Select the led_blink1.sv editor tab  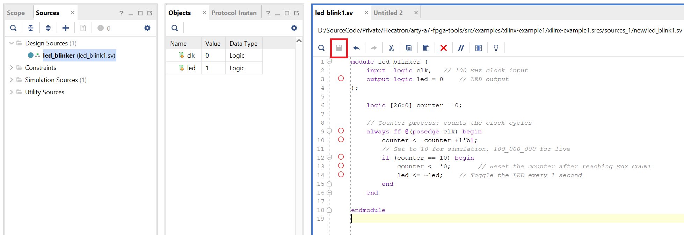pos(334,13)
